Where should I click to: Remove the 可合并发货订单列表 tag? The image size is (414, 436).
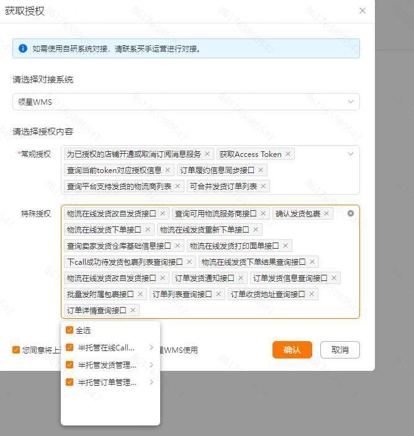263,186
